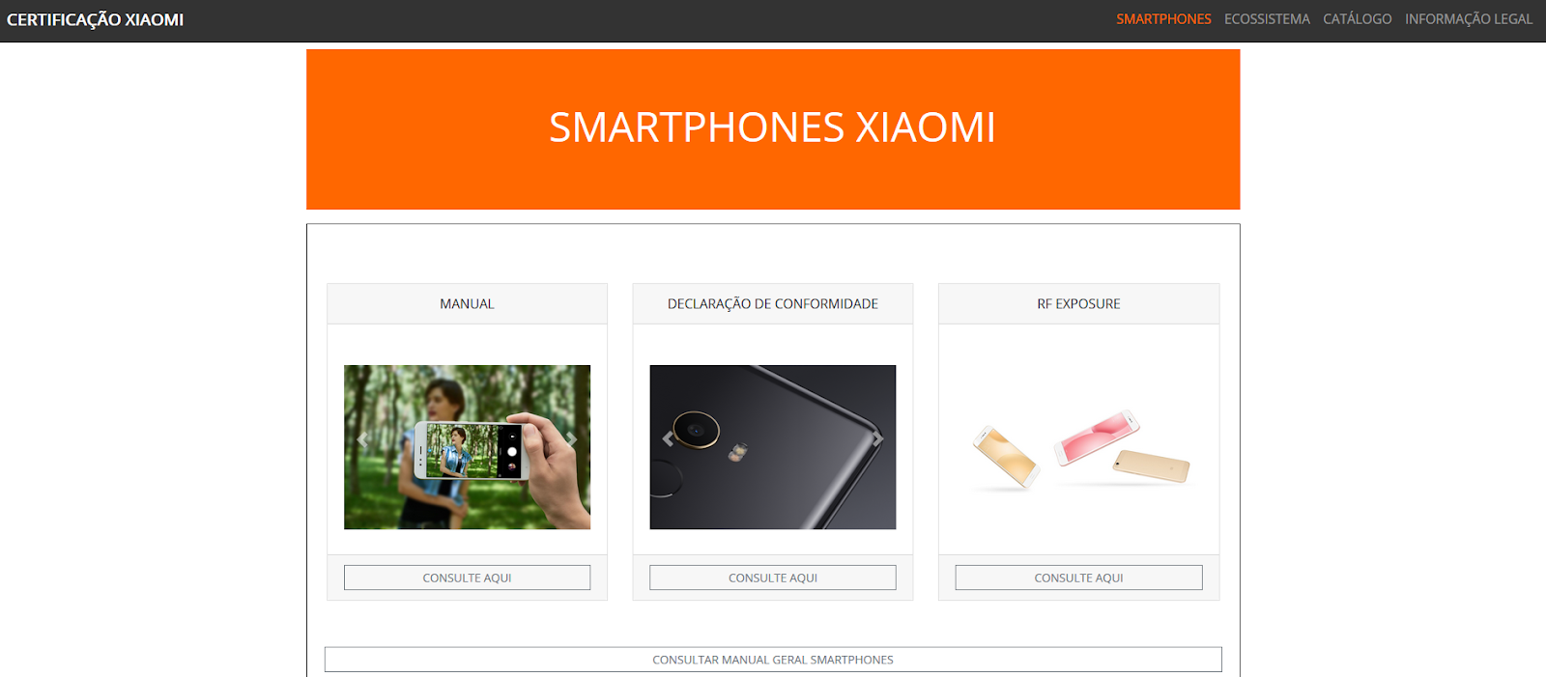Click the Smartphones Xiaomi orange banner

[773, 129]
